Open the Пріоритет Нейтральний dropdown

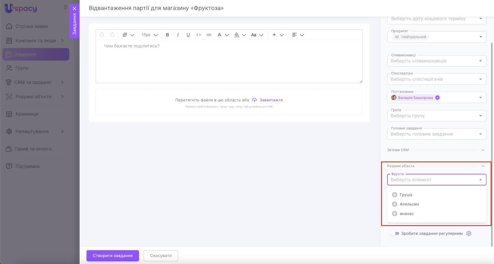tap(437, 37)
